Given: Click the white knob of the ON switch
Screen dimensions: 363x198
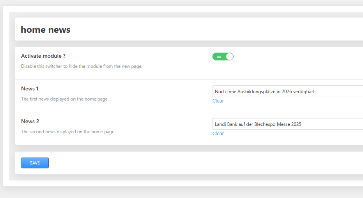Looking at the screenshot, I should [229, 57].
